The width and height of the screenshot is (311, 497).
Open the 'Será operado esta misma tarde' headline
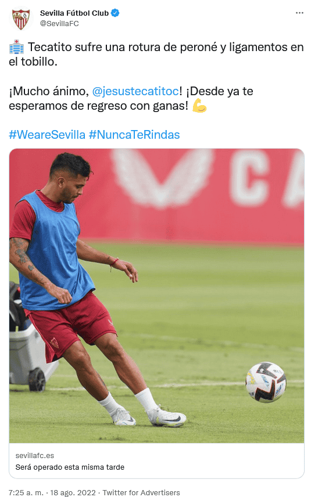pos(70,467)
